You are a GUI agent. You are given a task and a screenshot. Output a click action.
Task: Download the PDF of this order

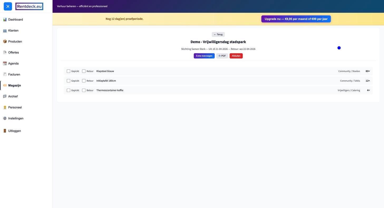[x=222, y=56]
